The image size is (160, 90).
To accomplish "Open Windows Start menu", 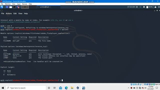I will point(3,88).
